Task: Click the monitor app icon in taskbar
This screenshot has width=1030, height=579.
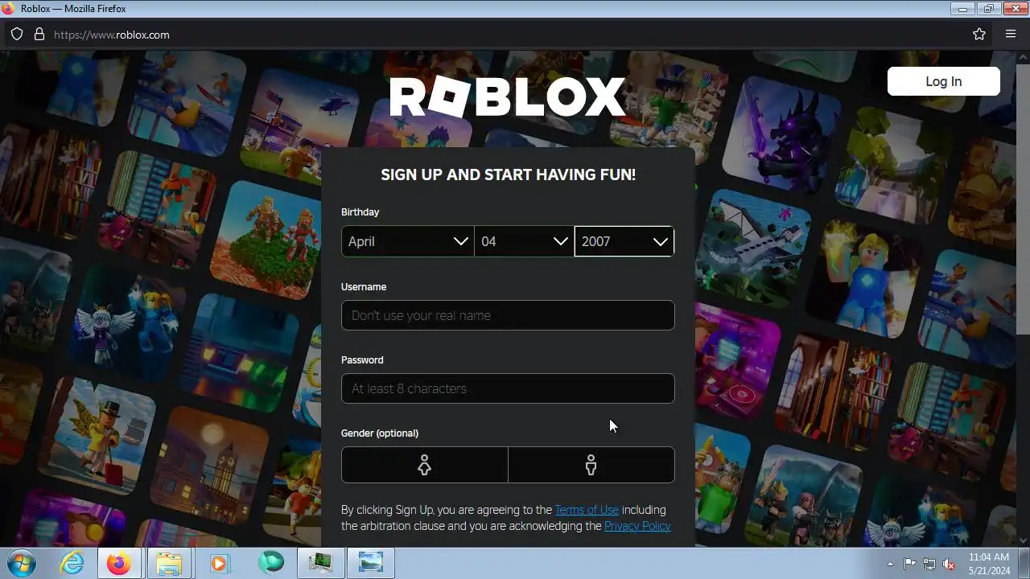Action: [320, 563]
